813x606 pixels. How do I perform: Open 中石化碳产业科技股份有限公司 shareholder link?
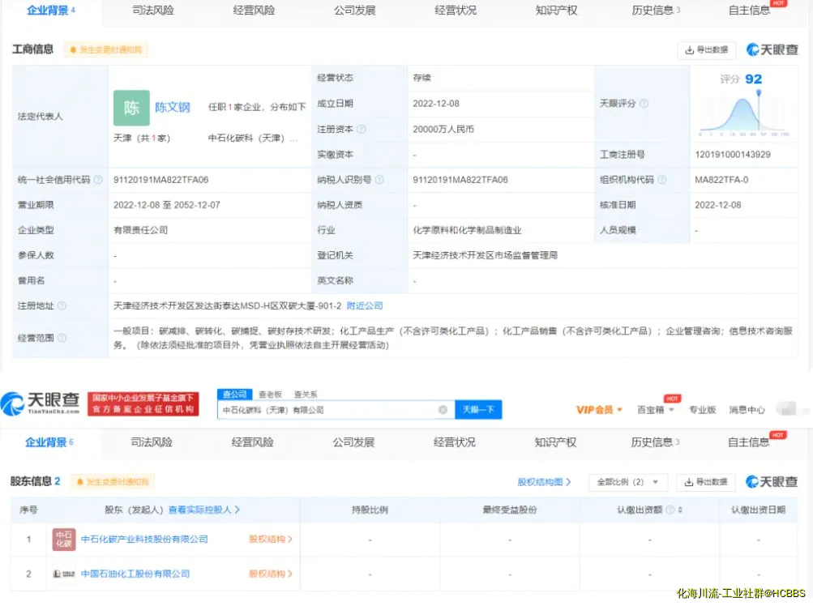pyautogui.click(x=144, y=539)
